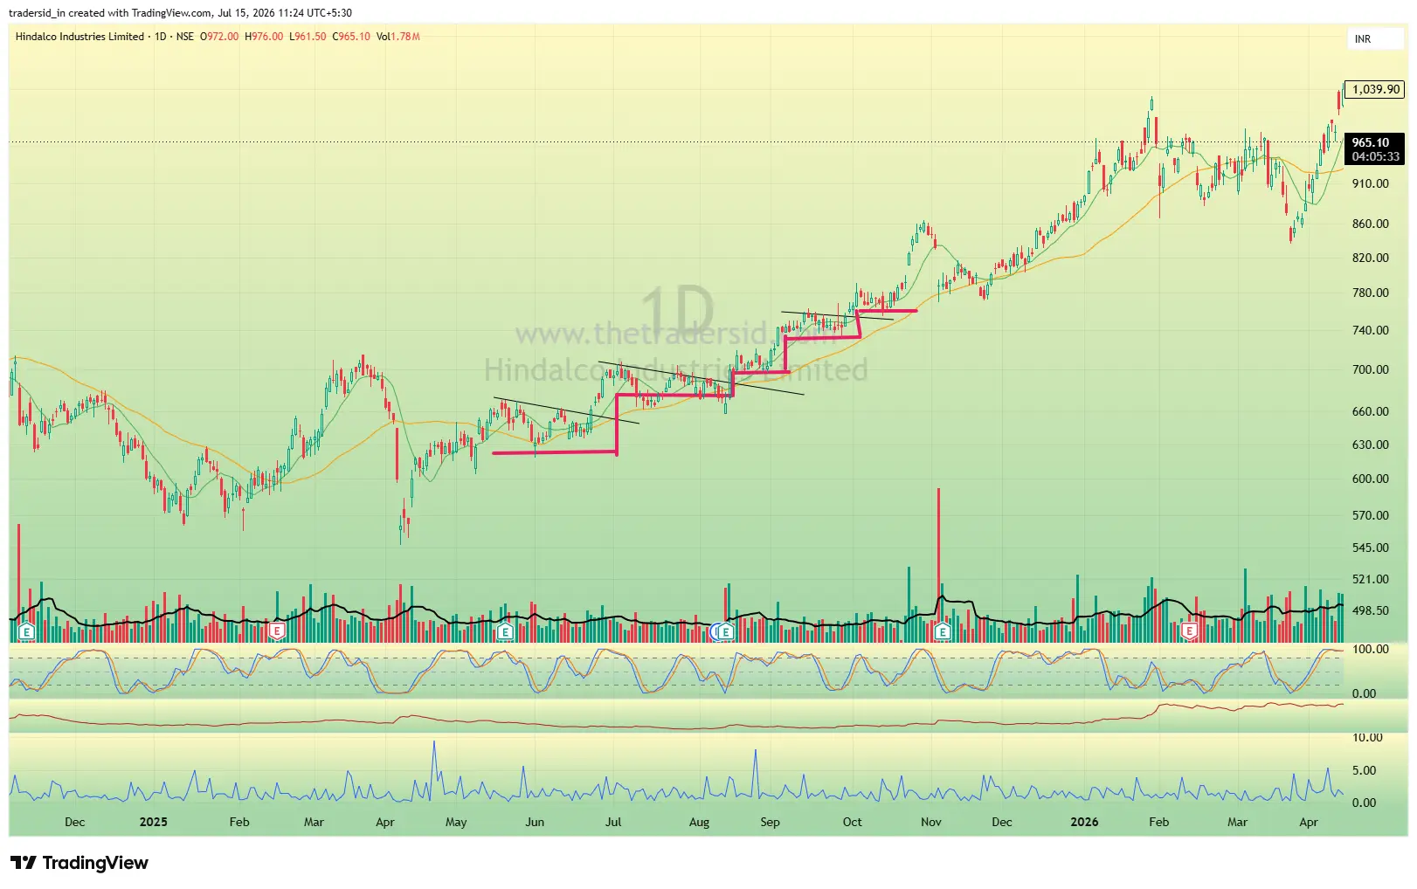1417x889 pixels.
Task: Click the close value C965.10
Action: pos(351,37)
